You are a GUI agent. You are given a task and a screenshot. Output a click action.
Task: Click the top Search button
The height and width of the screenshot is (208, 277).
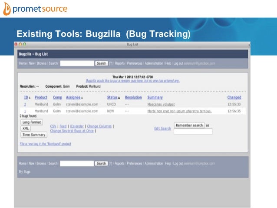coord(102,63)
